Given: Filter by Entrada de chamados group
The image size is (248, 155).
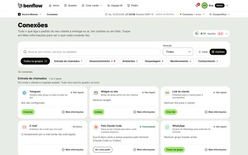Looking at the screenshot, I should coord(68,61).
